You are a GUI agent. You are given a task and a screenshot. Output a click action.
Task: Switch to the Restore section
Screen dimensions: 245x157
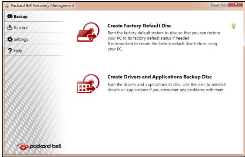(x=34, y=27)
